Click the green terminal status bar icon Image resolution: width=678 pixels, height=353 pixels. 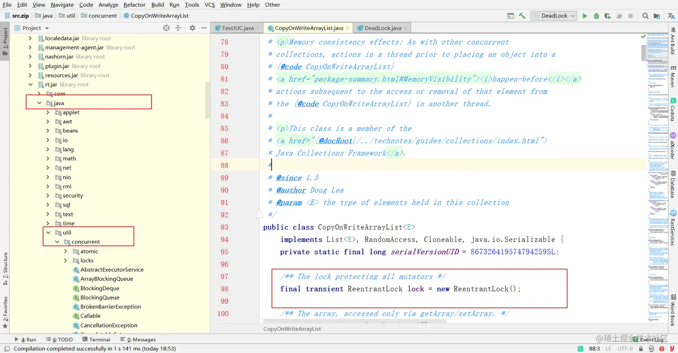pyautogui.click(x=580, y=349)
